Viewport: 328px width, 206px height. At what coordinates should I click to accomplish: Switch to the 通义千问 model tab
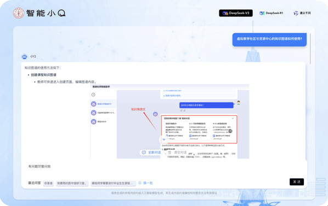coord(302,13)
